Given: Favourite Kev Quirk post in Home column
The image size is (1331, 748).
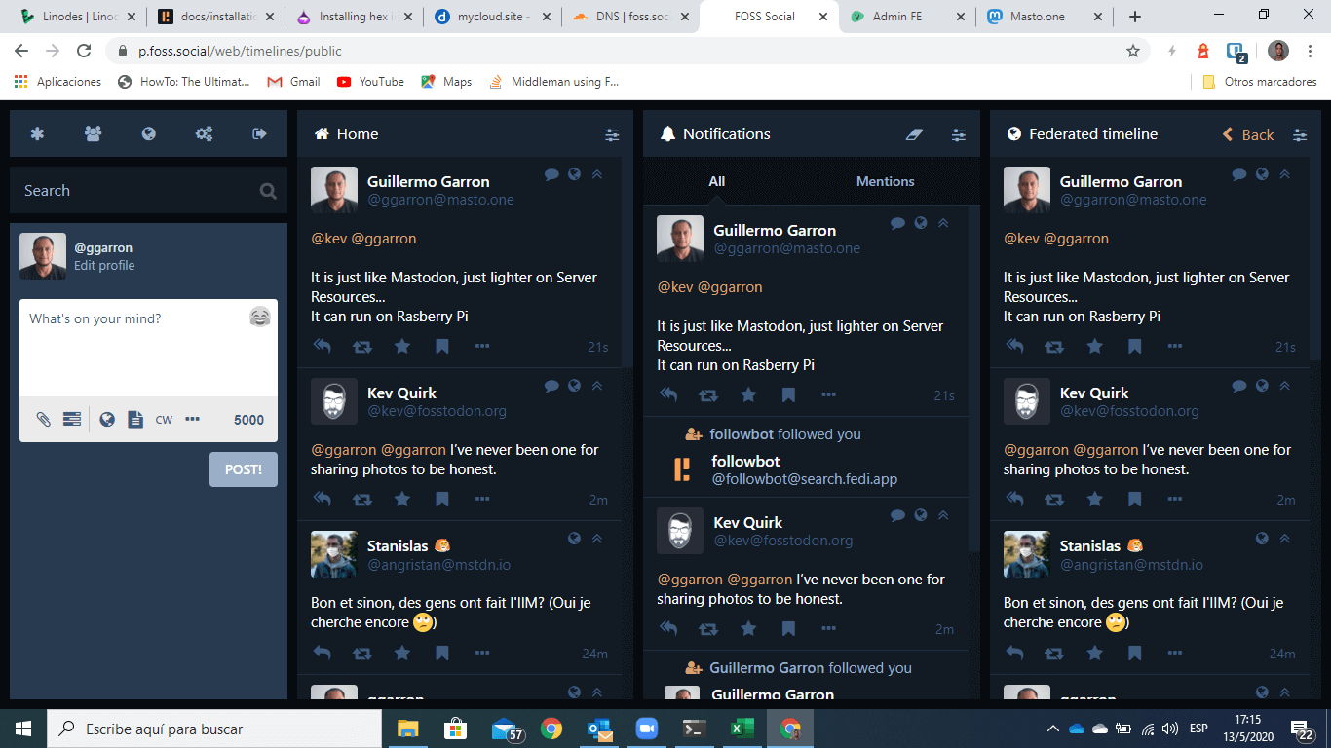Looking at the screenshot, I should (402, 499).
